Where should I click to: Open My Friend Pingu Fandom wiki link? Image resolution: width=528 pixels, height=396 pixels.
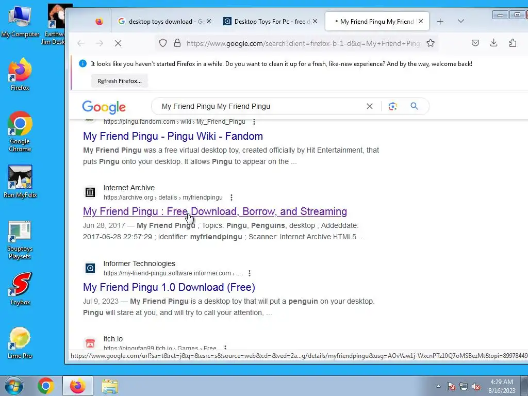click(173, 136)
